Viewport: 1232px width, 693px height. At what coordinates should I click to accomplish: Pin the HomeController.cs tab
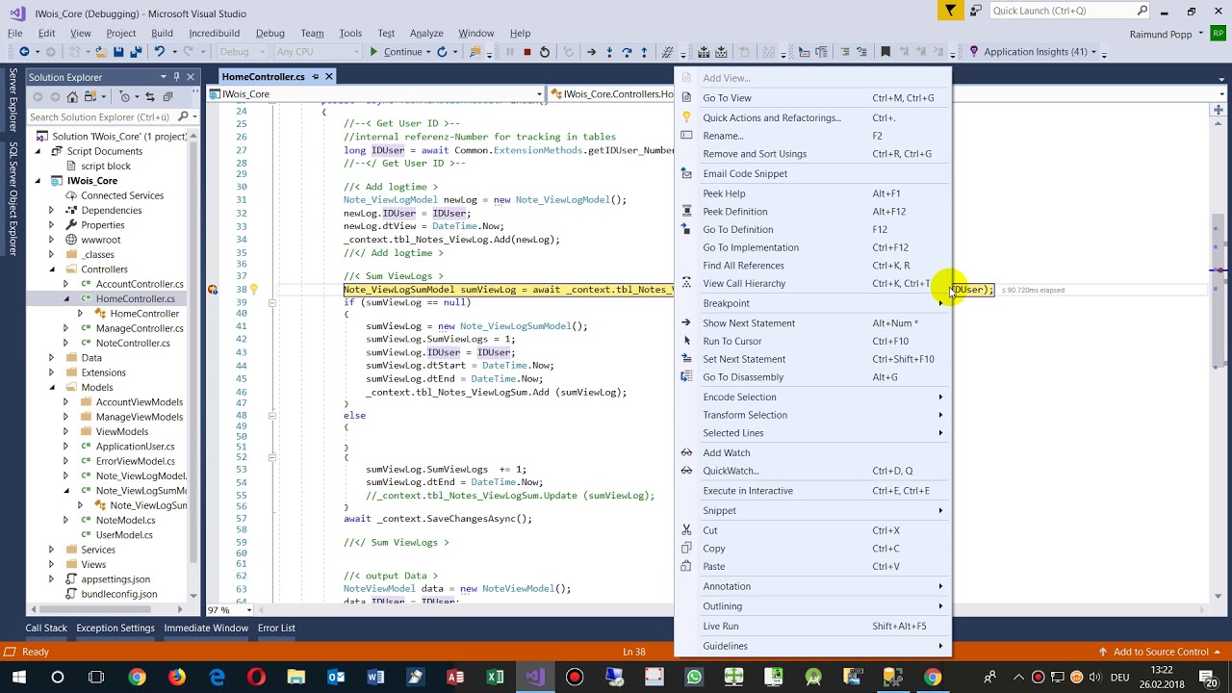tap(315, 76)
